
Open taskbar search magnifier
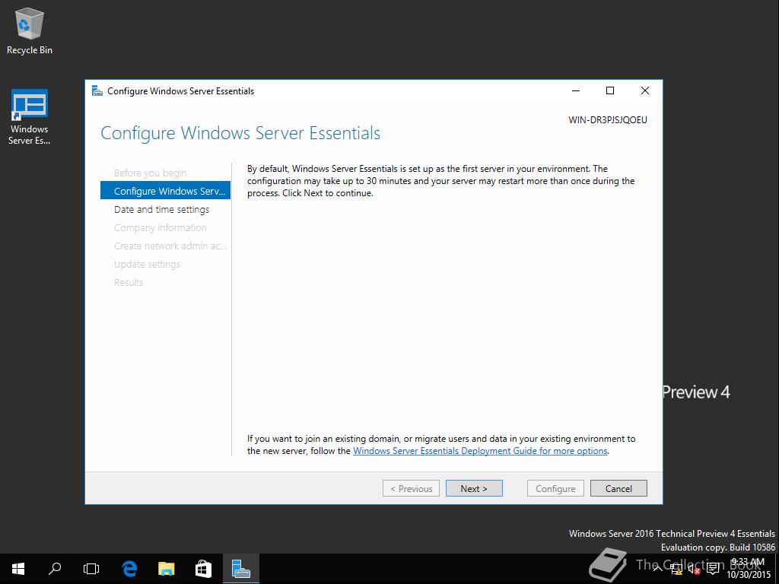55,569
